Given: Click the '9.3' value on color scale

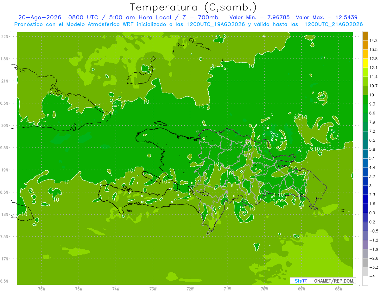Looking at the screenshot, I should (x=372, y=104).
